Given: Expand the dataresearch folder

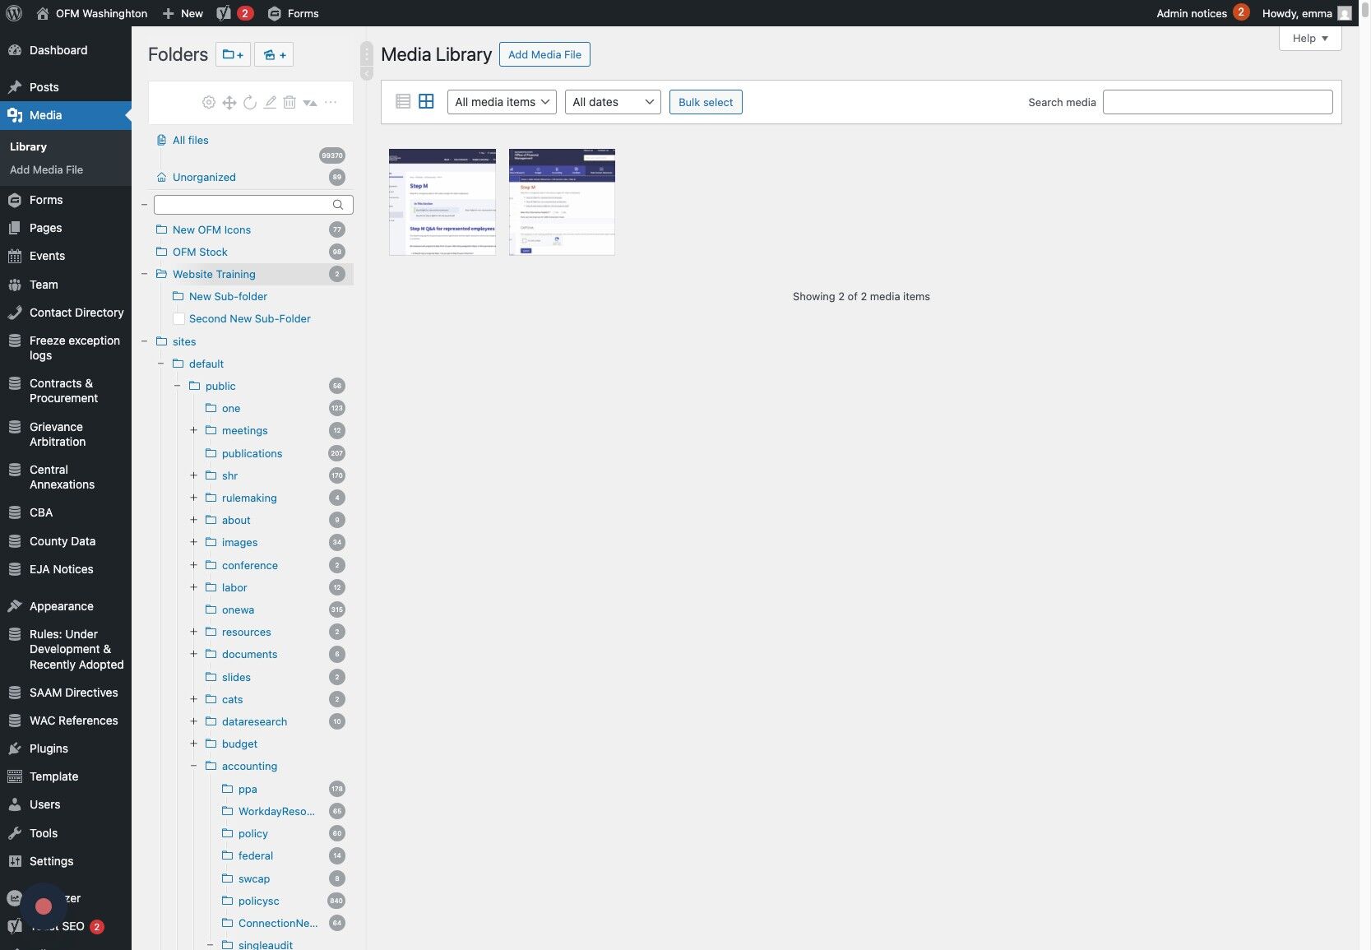Looking at the screenshot, I should 194,721.
